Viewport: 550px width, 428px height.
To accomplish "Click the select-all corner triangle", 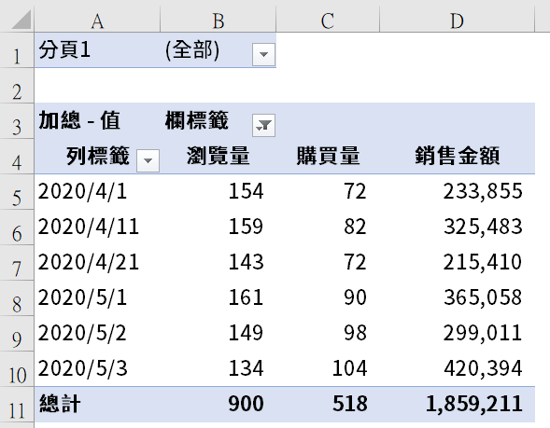I will click(x=21, y=20).
